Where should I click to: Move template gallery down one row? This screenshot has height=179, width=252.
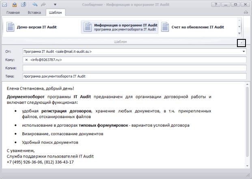(x=239, y=27)
